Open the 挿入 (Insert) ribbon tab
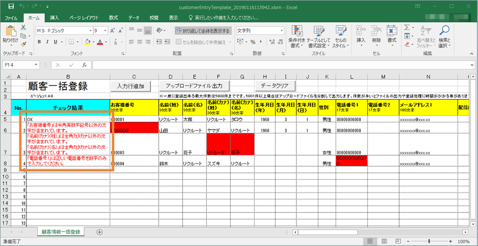 click(54, 18)
